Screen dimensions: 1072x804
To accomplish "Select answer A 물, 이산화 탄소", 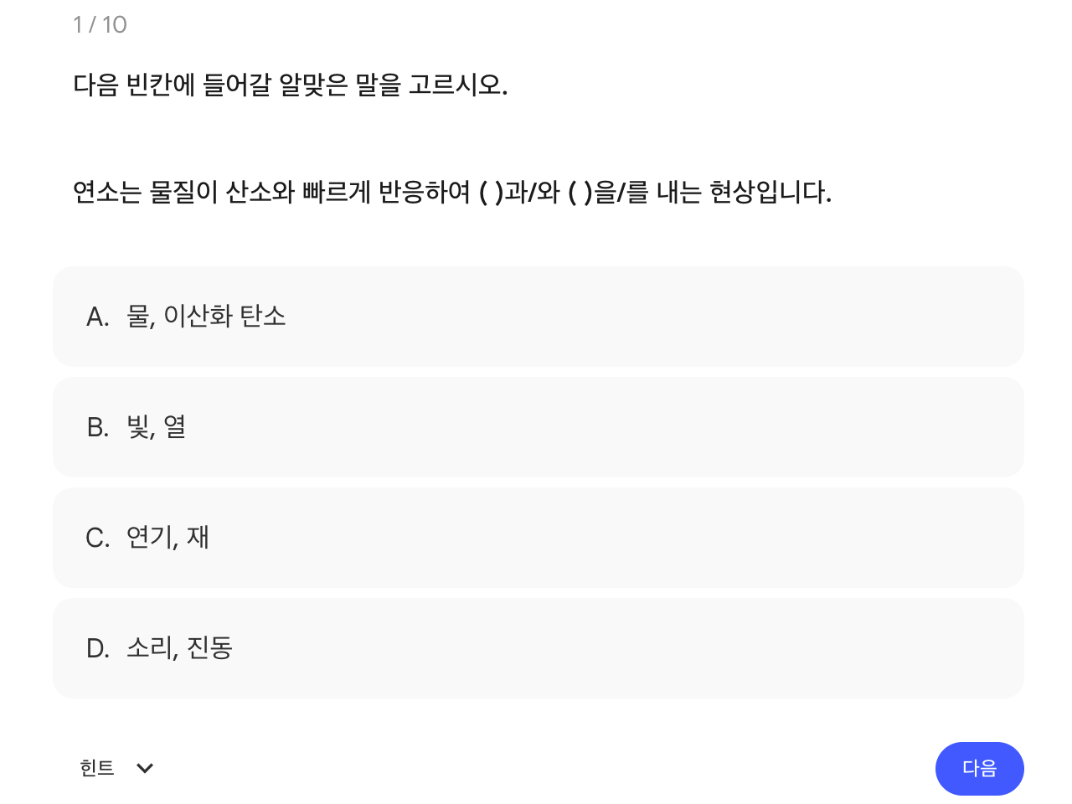I will pyautogui.click(x=538, y=317).
